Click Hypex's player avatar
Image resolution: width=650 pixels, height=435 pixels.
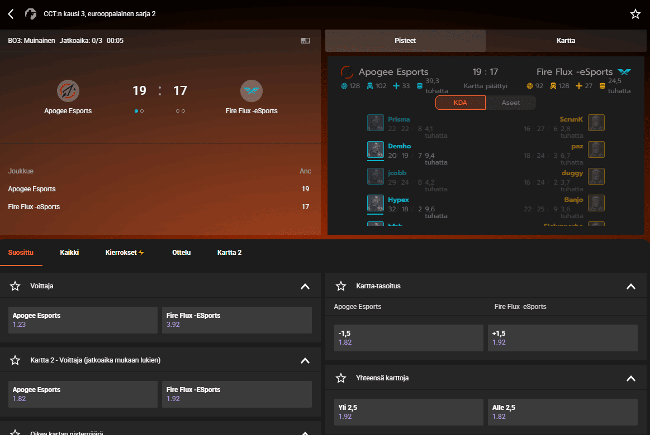(376, 204)
